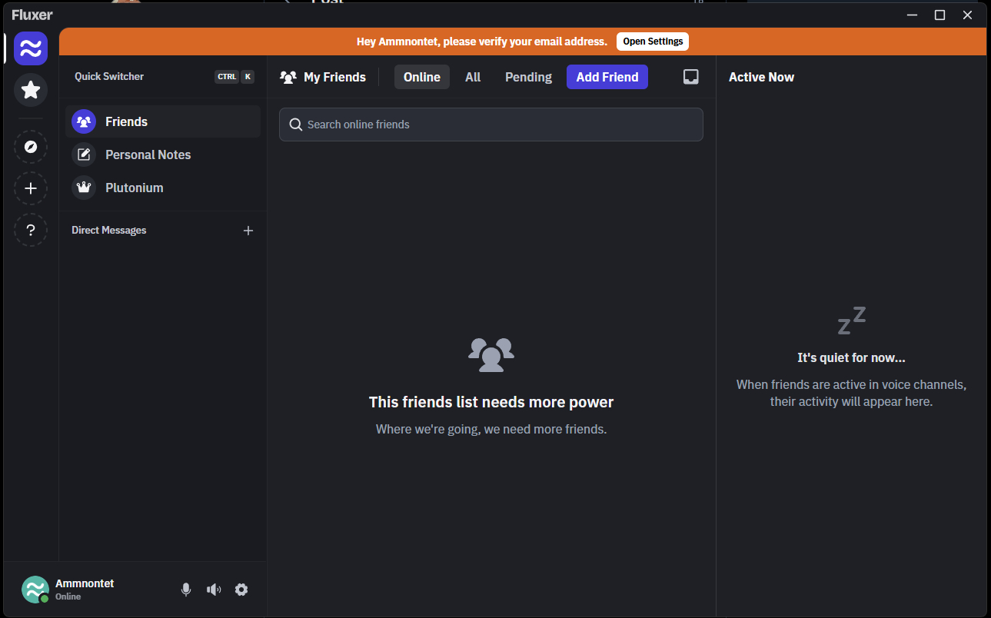991x618 pixels.
Task: Click the add community plus icon
Action: (31, 188)
